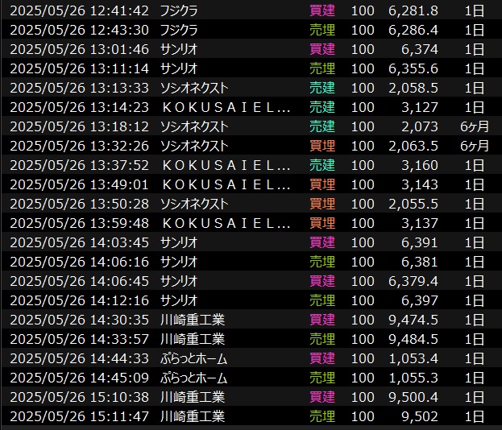Click 買建 label in the 12:41:42 row

[x=322, y=11]
